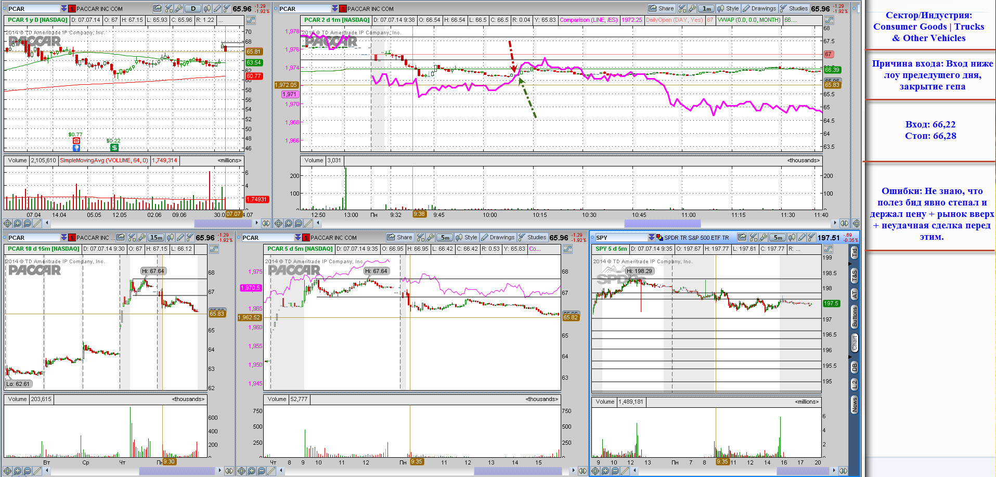Open Share menu in 1m chart
The height and width of the screenshot is (477, 996).
point(662,8)
